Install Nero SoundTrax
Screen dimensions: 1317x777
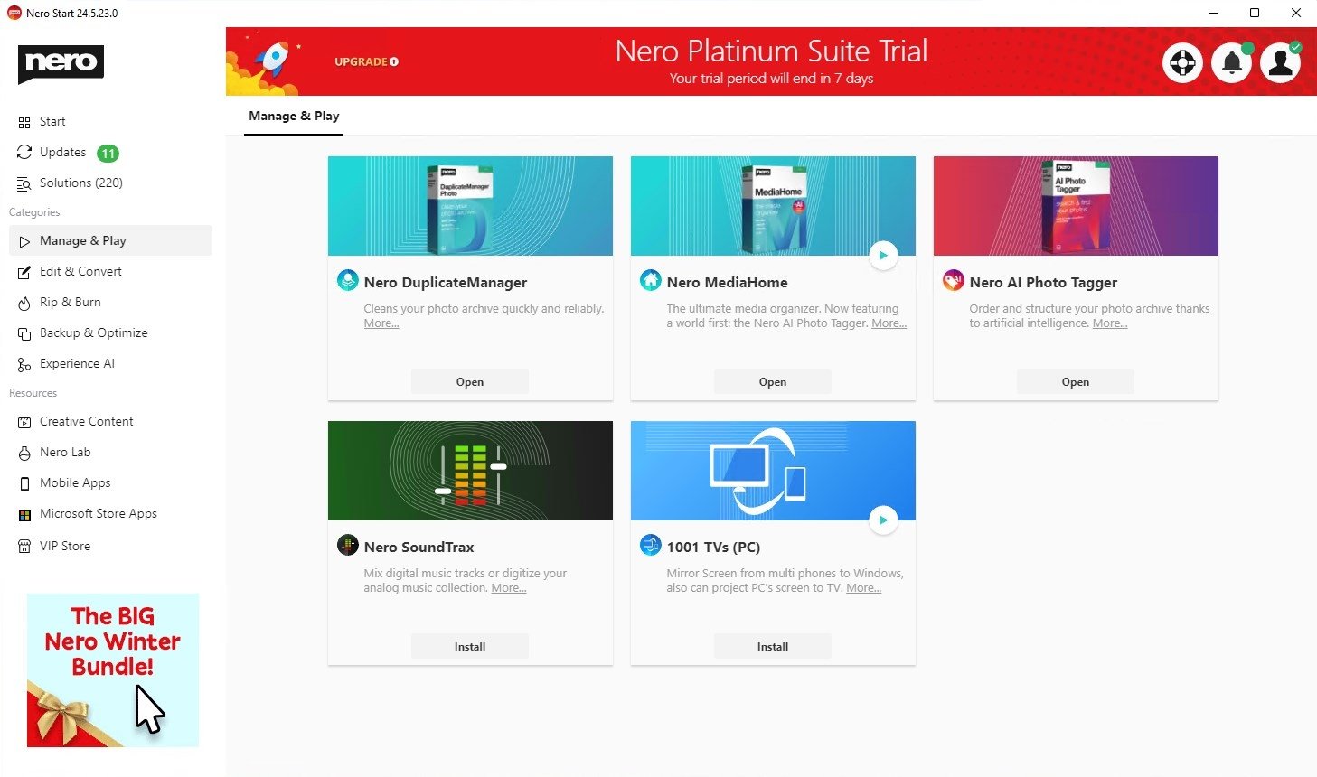click(470, 647)
